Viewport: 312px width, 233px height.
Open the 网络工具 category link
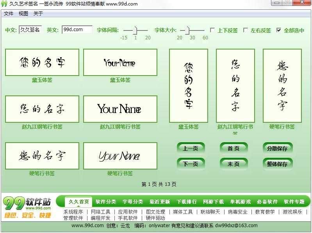coord(100,212)
